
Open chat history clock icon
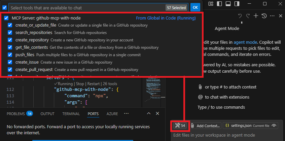tap(264, 16)
